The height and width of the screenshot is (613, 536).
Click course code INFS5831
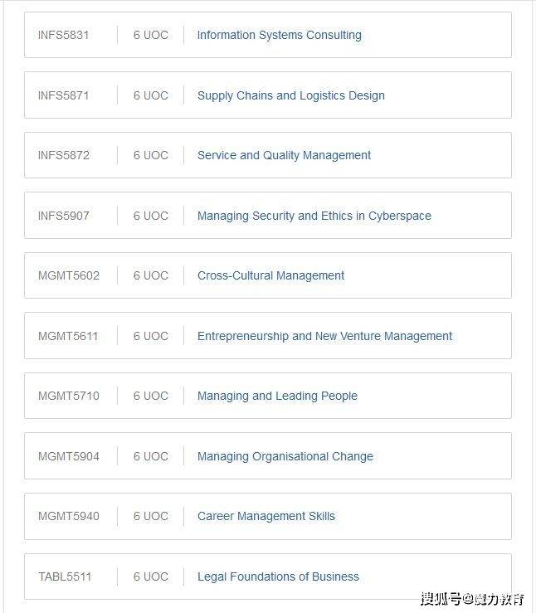pyautogui.click(x=63, y=35)
